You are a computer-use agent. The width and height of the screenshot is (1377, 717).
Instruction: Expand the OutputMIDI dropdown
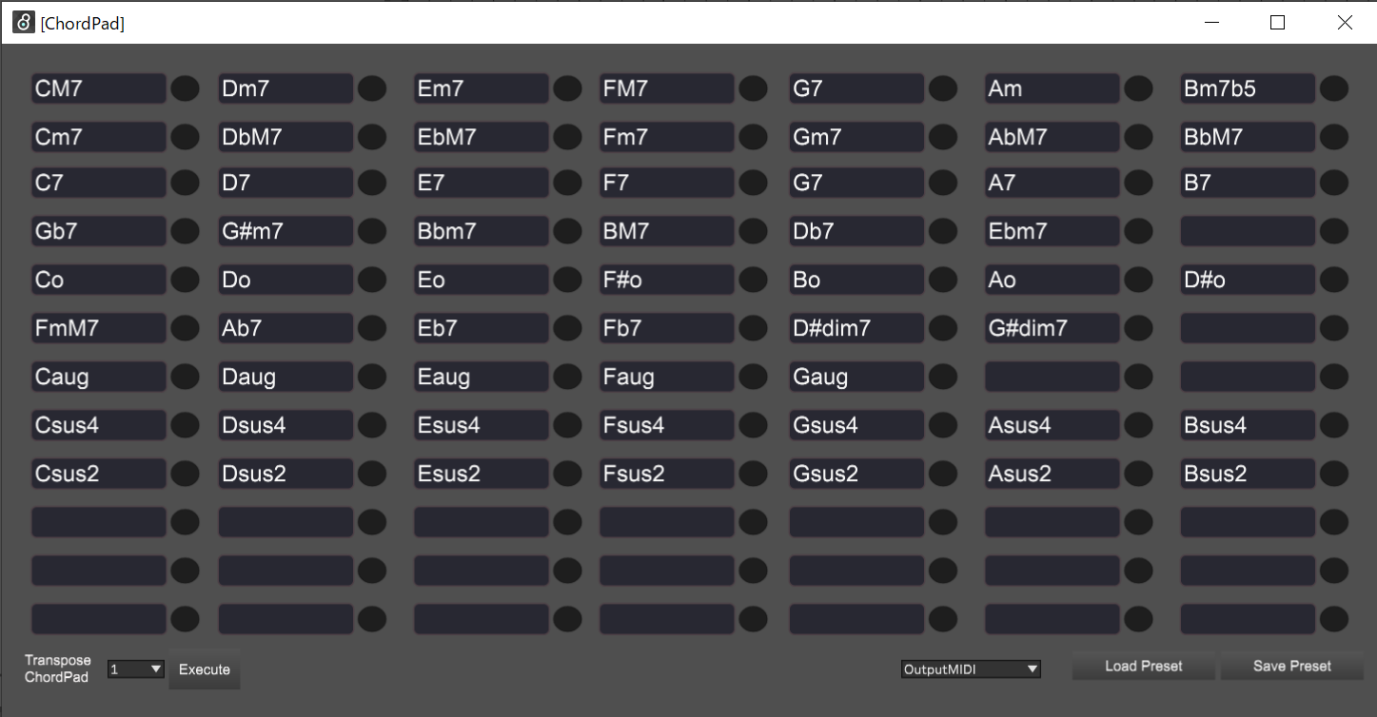pos(971,669)
